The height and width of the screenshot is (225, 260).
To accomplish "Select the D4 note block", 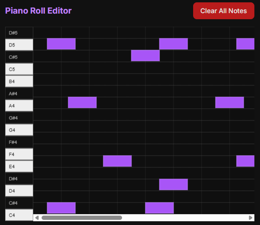I will pos(173,185).
